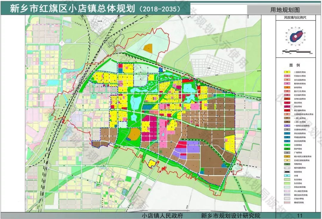The width and height of the screenshot is (322, 219).
Task: Click the legend label 公用设施营业网点用地
Action: point(304,114)
